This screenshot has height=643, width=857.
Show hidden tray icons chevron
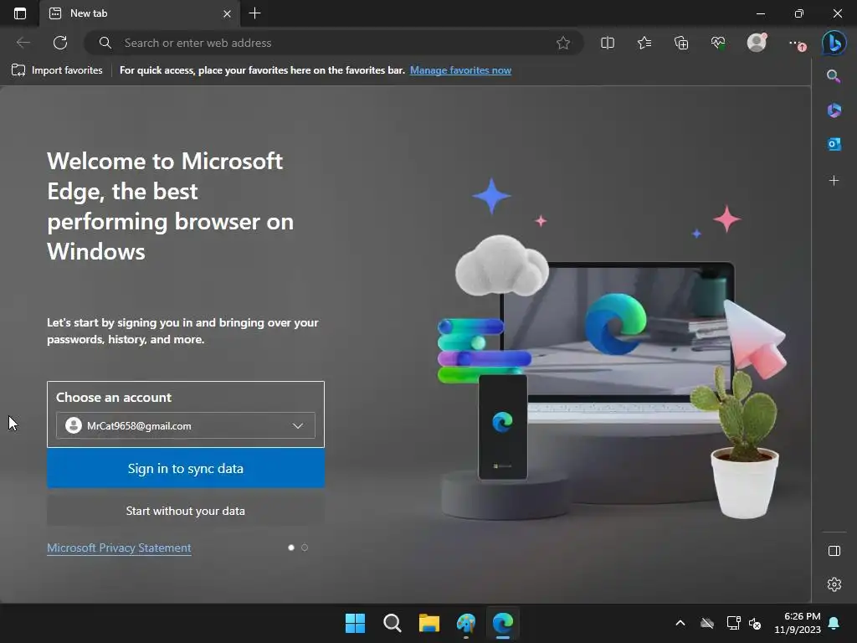tap(680, 623)
